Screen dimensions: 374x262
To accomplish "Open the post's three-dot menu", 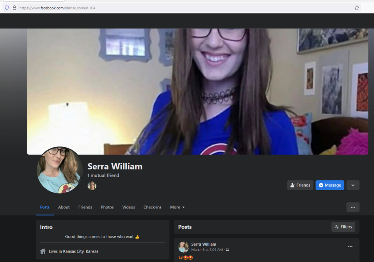I will (350, 247).
